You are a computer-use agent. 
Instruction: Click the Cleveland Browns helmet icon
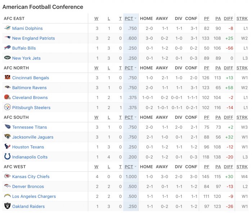pyautogui.click(x=7, y=98)
